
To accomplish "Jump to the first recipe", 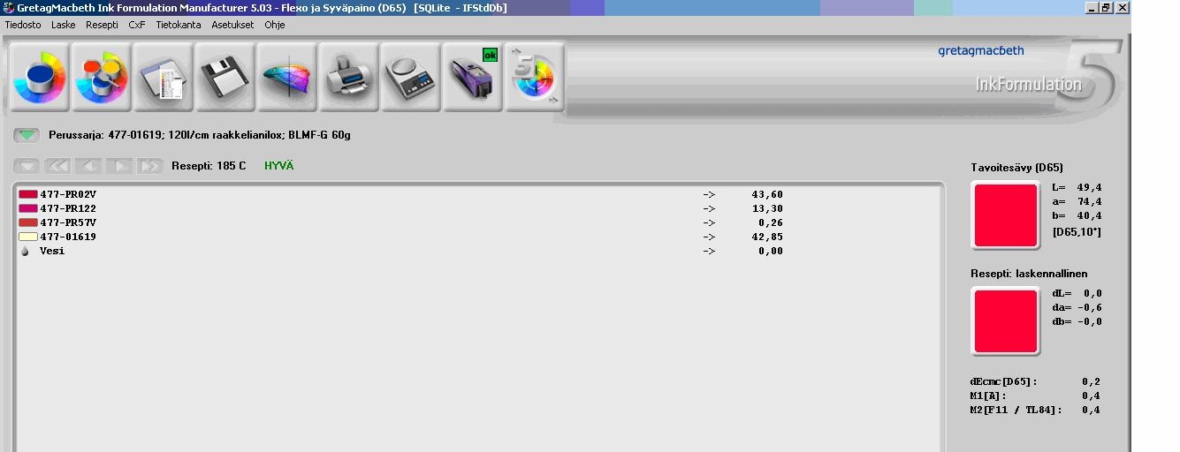I will 57,165.
